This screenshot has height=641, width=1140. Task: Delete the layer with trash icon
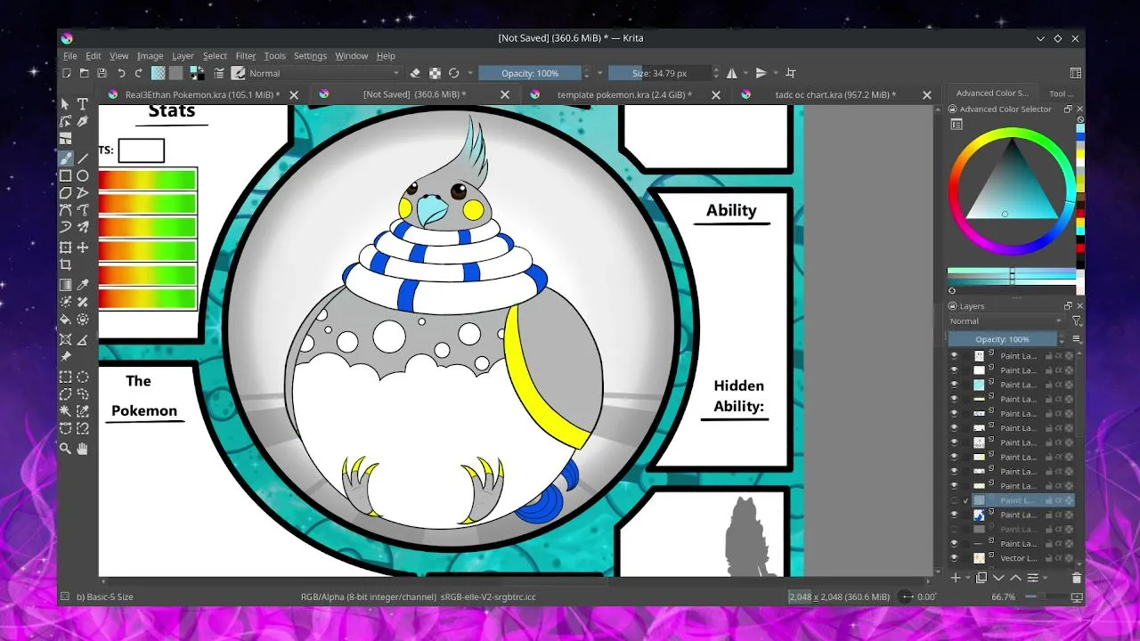pos(1076,578)
